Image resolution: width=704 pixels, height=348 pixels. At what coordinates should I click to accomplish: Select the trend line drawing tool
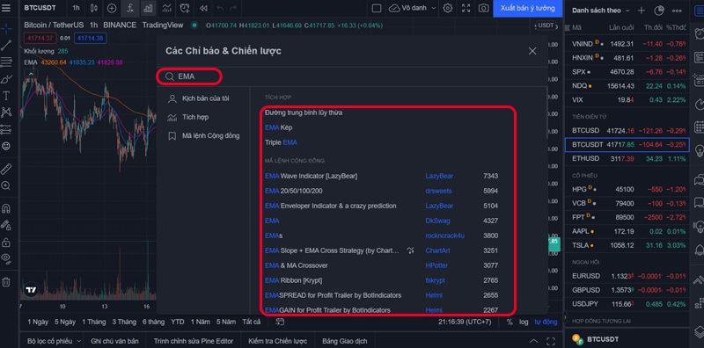coord(6,46)
